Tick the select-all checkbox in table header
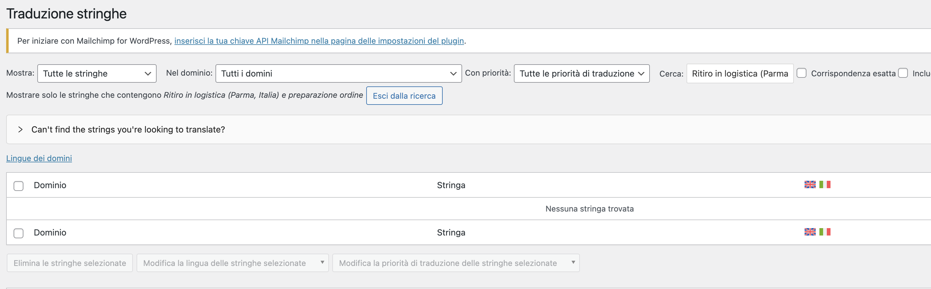Image resolution: width=931 pixels, height=289 pixels. (18, 186)
